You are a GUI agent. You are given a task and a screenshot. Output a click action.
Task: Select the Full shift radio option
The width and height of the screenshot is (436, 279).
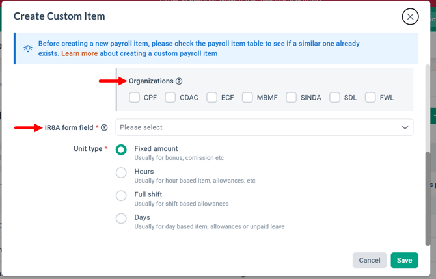(121, 195)
